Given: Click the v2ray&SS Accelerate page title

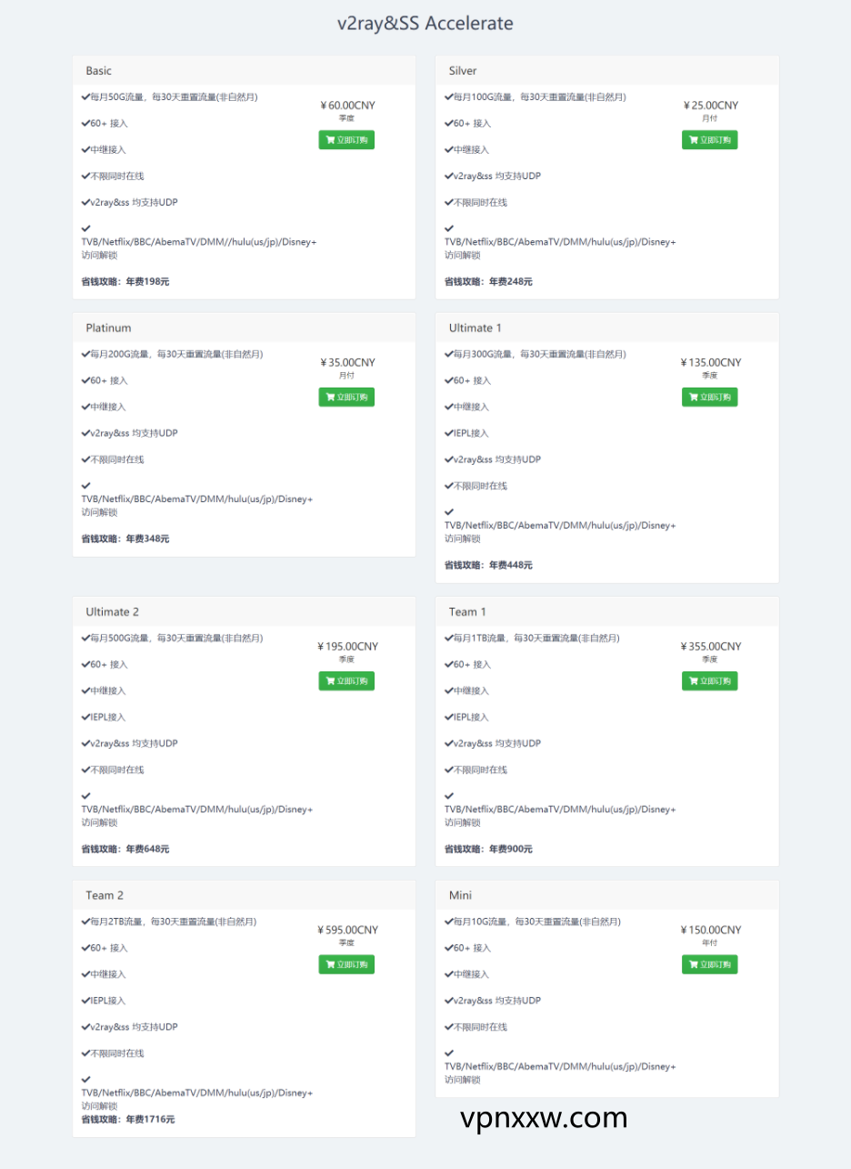Looking at the screenshot, I should click(425, 24).
